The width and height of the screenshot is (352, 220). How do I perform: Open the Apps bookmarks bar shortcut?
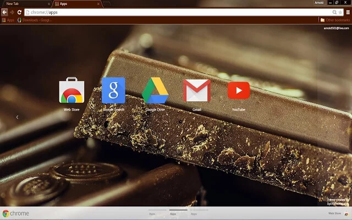point(8,20)
